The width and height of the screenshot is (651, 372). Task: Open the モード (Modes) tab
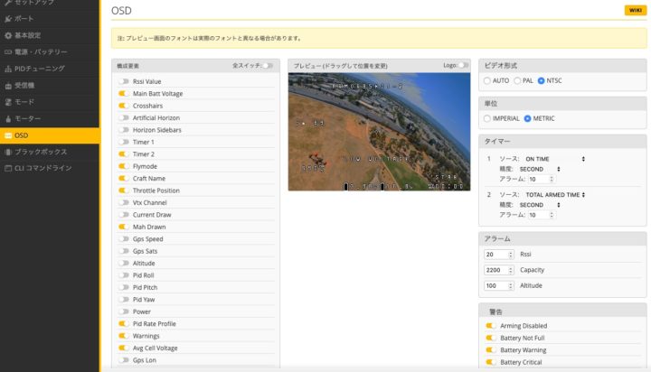(x=25, y=102)
